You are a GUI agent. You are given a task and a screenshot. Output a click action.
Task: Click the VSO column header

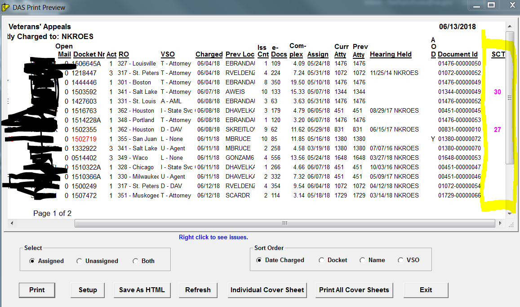(x=168, y=54)
